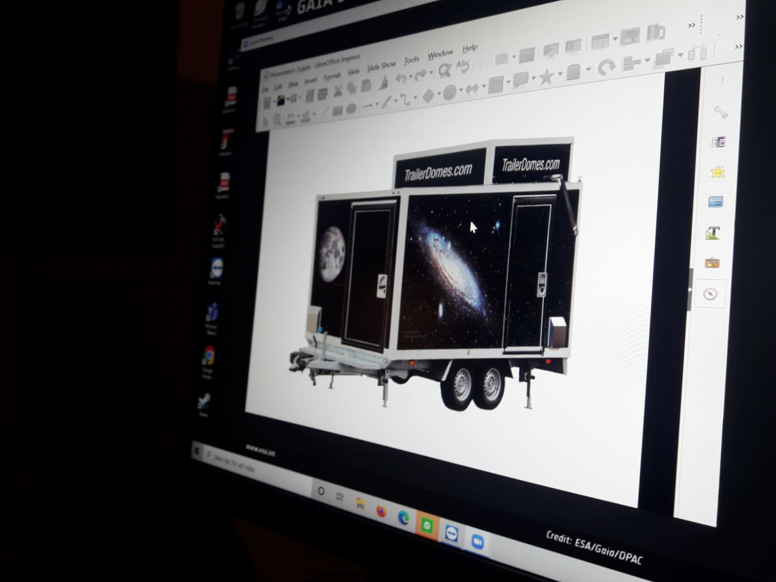Expand the Callout shapes dropdown arrow
Image resolution: width=776 pixels, height=582 pixels.
click(533, 79)
